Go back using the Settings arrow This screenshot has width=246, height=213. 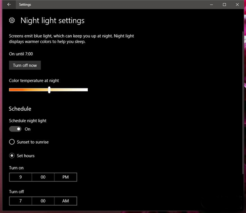(x=9, y=5)
